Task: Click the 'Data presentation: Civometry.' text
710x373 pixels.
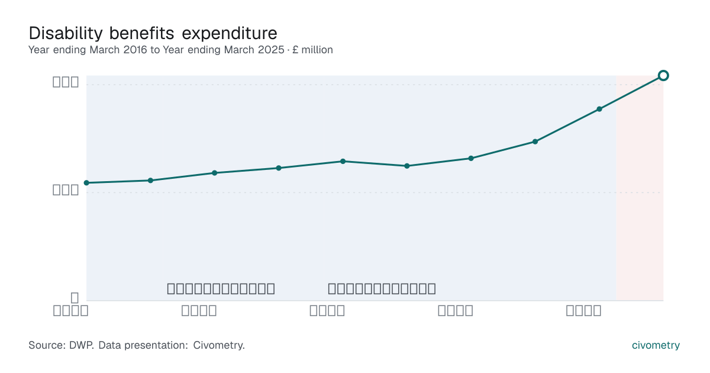Action: tap(172, 345)
